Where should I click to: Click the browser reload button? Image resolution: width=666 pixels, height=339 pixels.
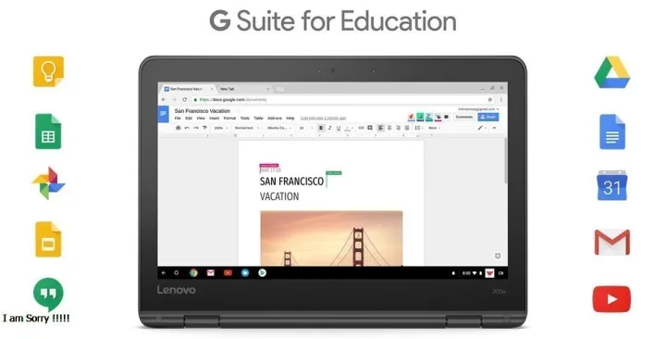tap(184, 99)
